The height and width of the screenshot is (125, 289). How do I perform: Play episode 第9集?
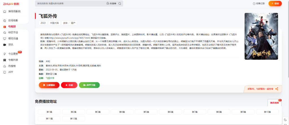pyautogui.click(x=243, y=112)
